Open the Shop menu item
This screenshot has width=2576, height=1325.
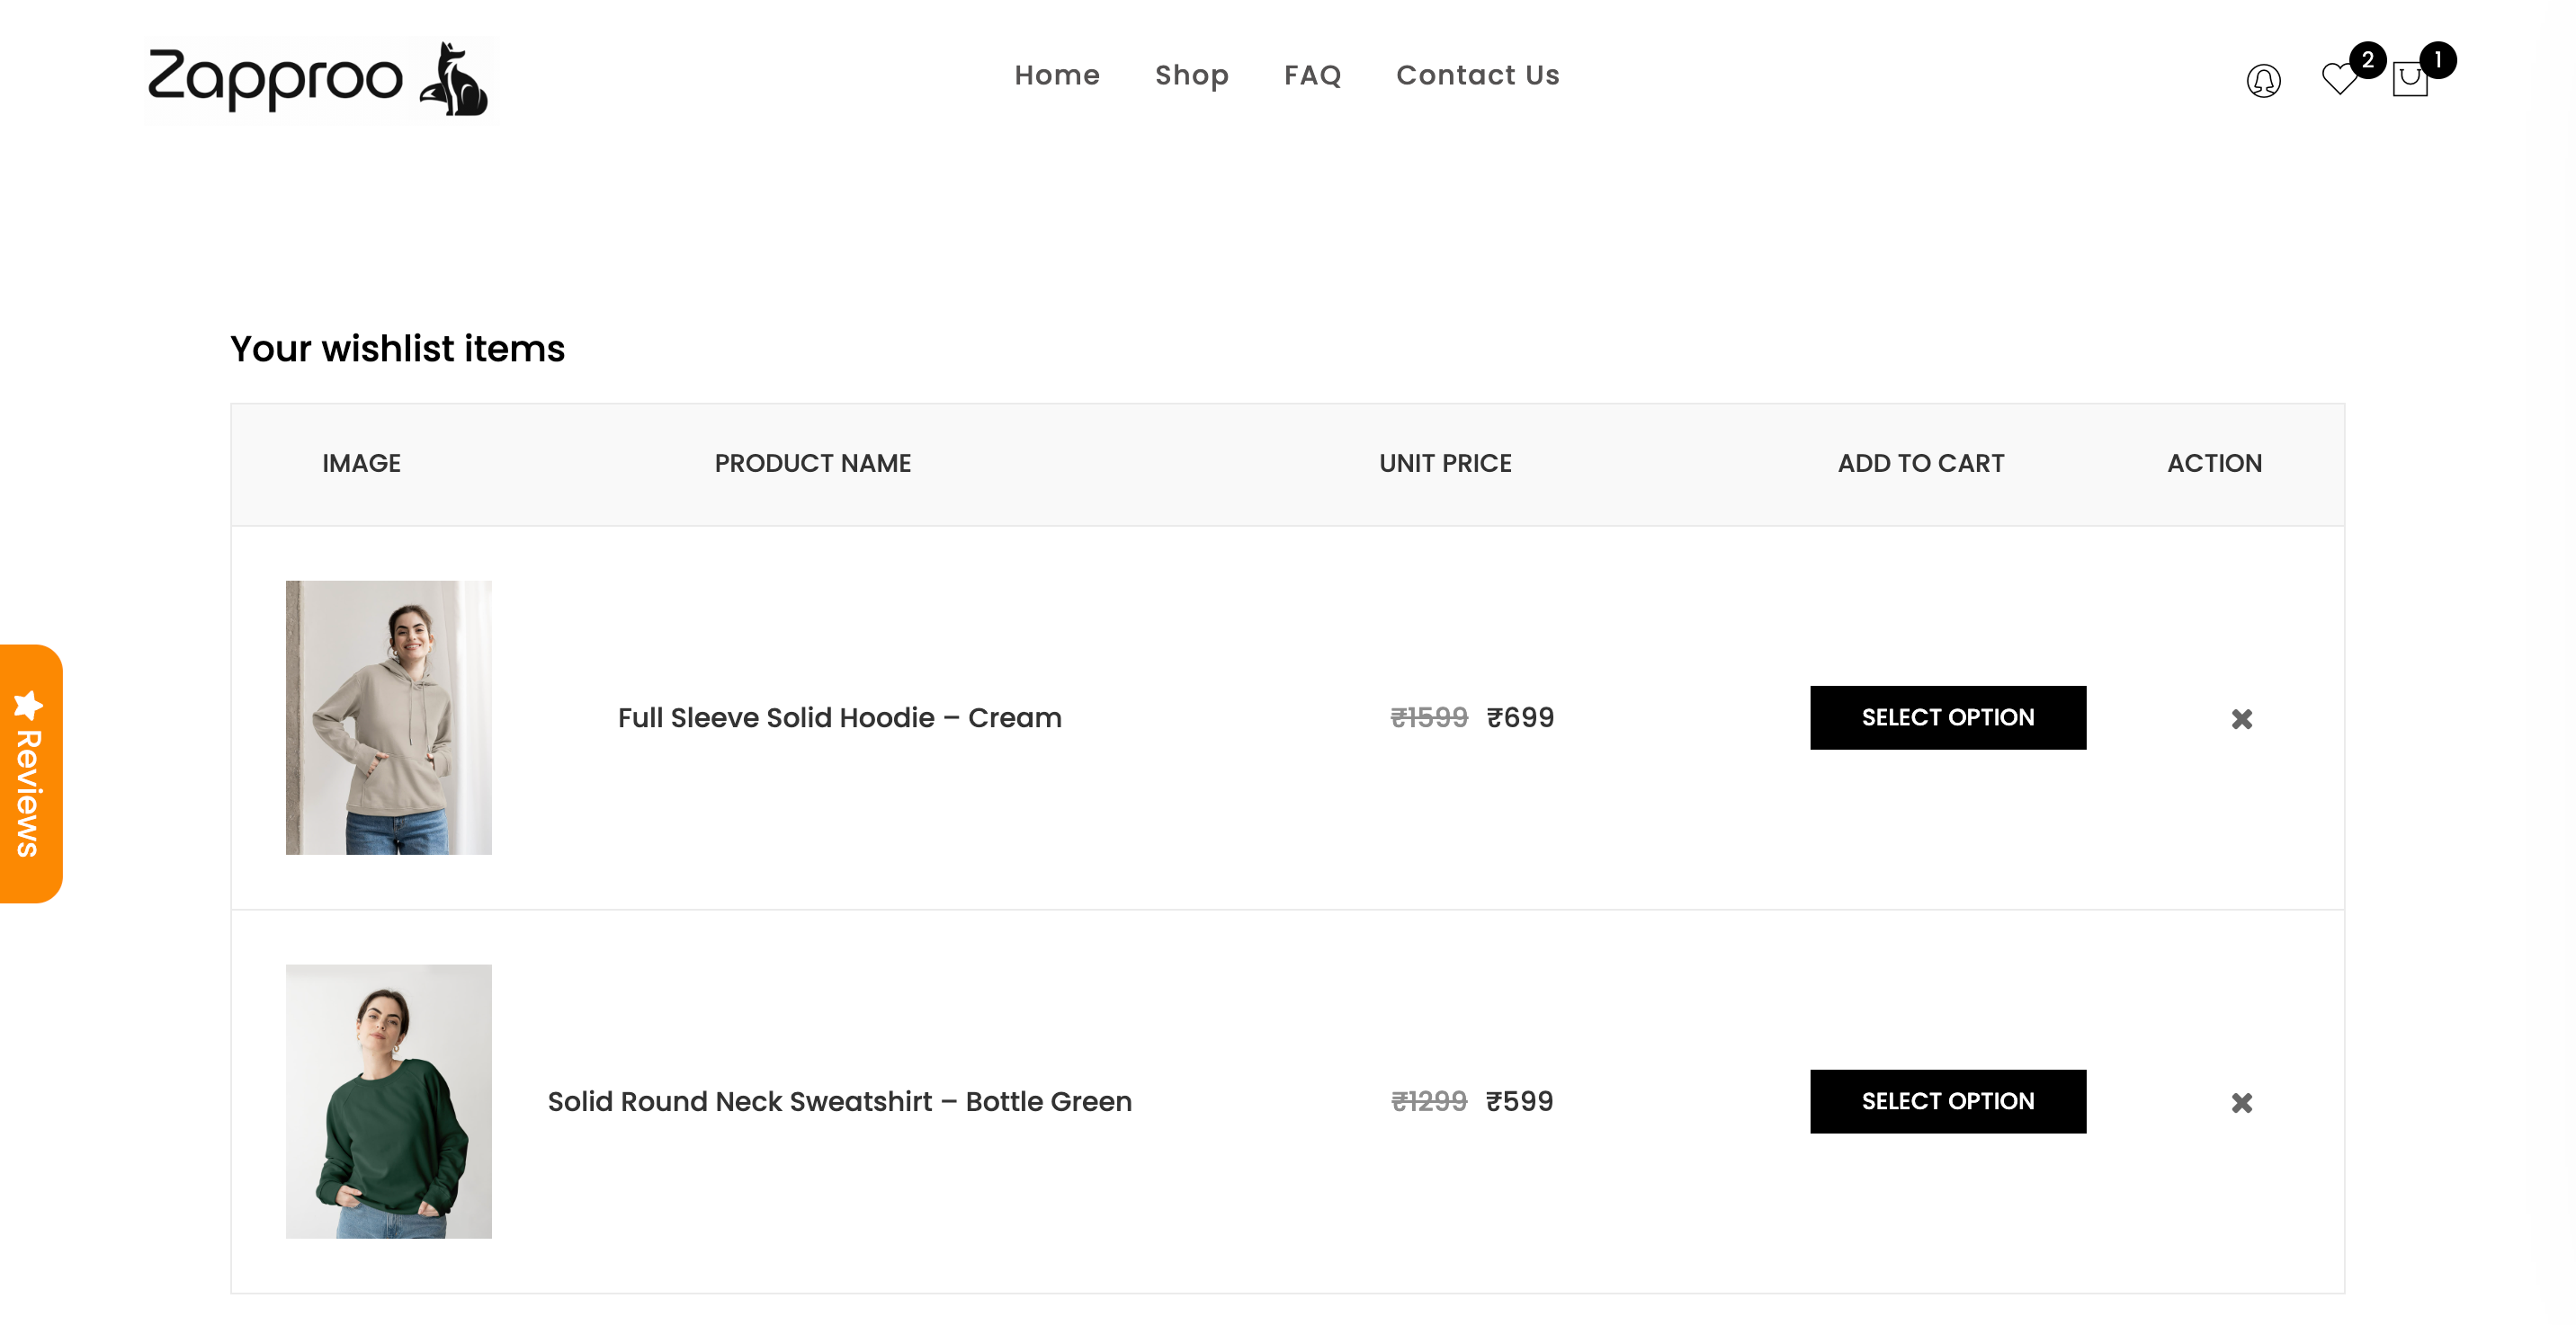[x=1191, y=75]
